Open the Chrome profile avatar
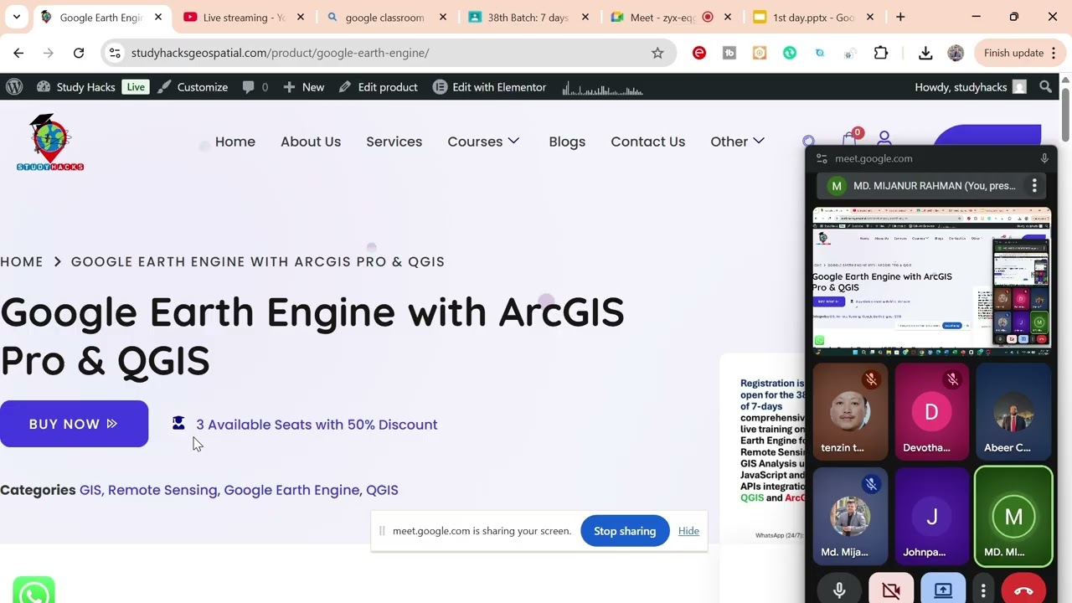This screenshot has height=603, width=1072. (956, 53)
